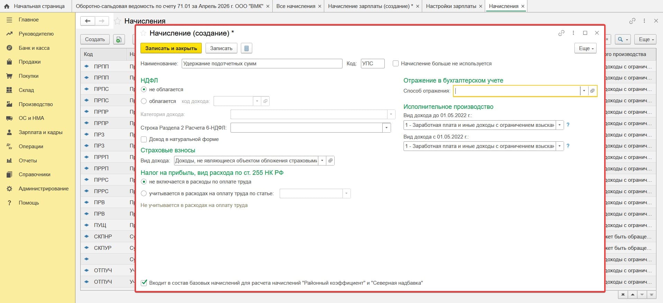Switch to the Настройки зарплаты tab

(451, 6)
